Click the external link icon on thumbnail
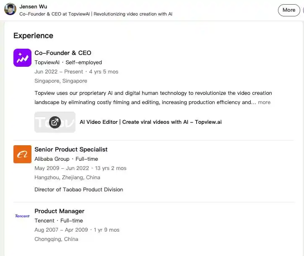The width and height of the screenshot is (304, 256). click(x=55, y=122)
